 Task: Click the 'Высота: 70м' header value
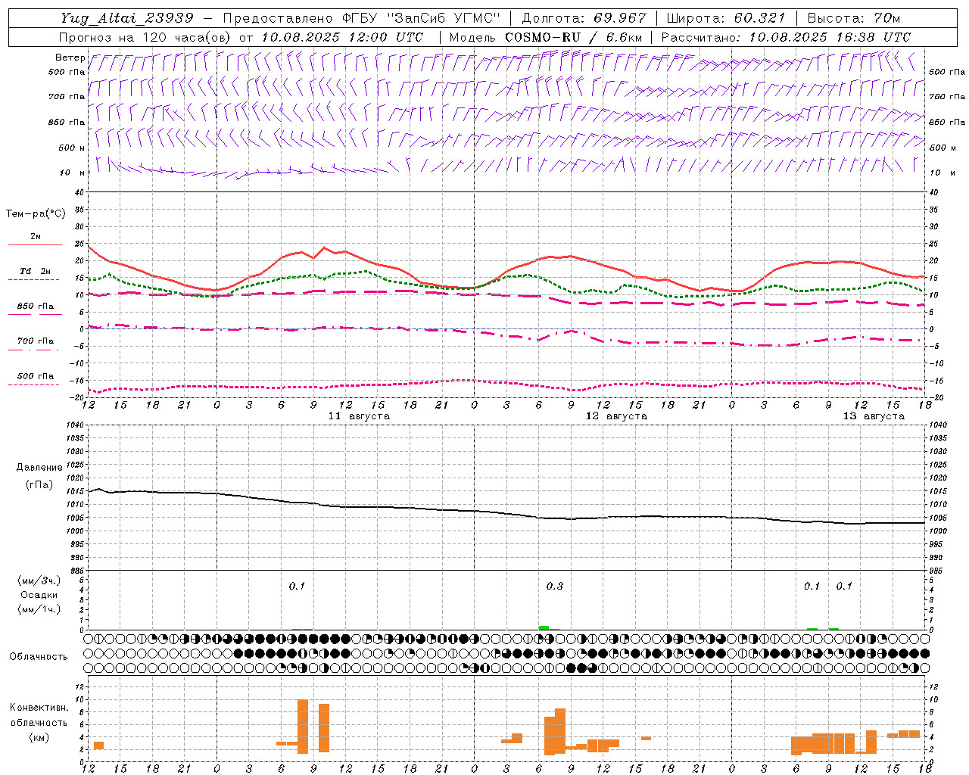click(853, 18)
